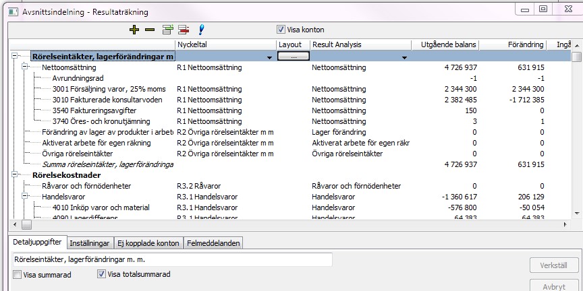This screenshot has width=583, height=291.
Task: Toggle the Visa konton checkbox
Action: 281,30
